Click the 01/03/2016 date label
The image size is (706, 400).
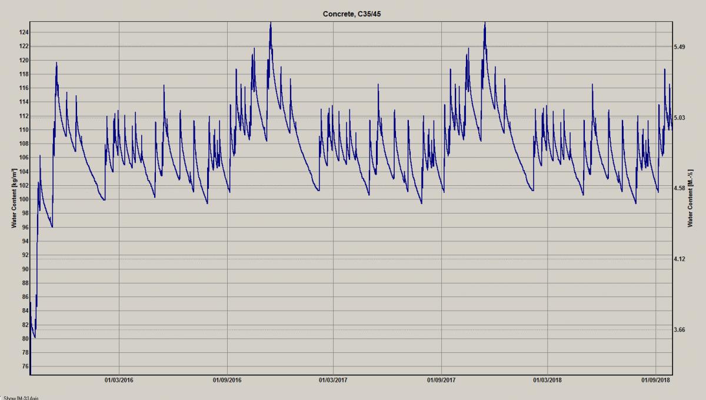pyautogui.click(x=119, y=380)
